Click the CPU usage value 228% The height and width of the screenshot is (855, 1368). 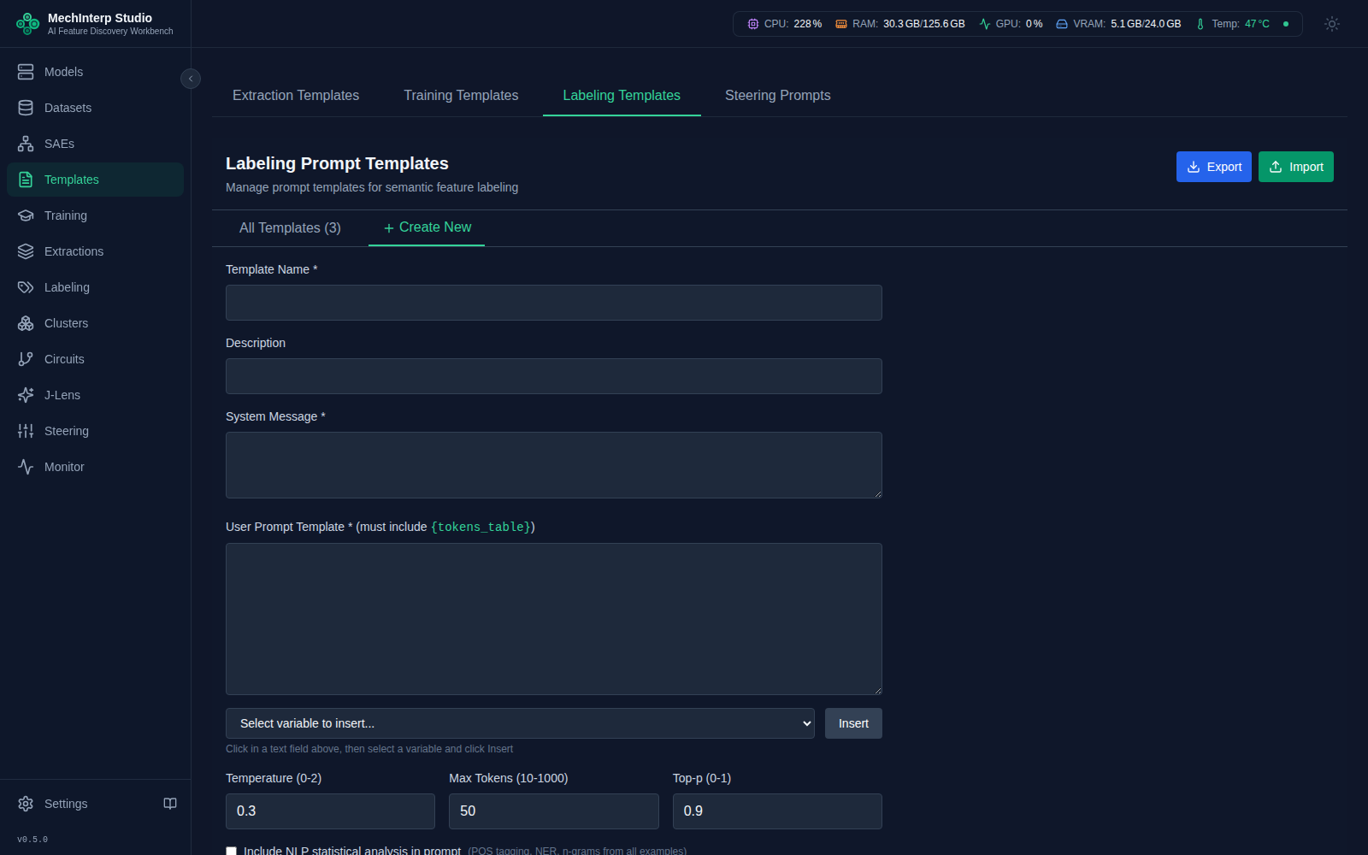[x=808, y=24]
